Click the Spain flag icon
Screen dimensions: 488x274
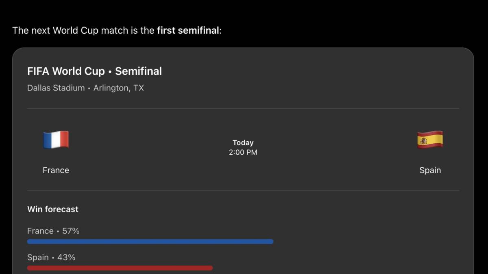coord(430,140)
